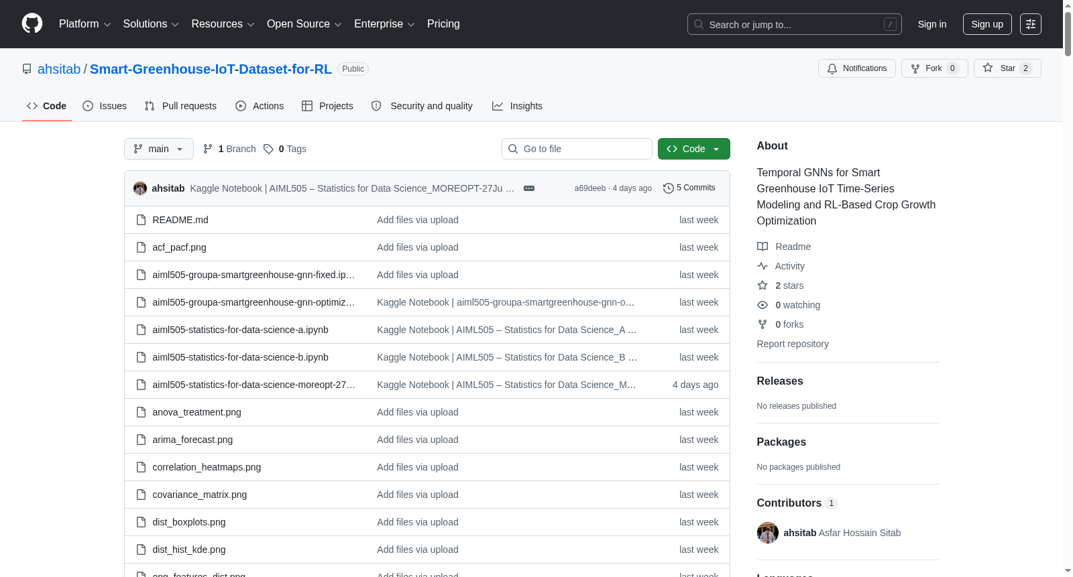Viewport: 1073px width, 577px height.
Task: View the 0 watching link
Action: [x=789, y=305]
